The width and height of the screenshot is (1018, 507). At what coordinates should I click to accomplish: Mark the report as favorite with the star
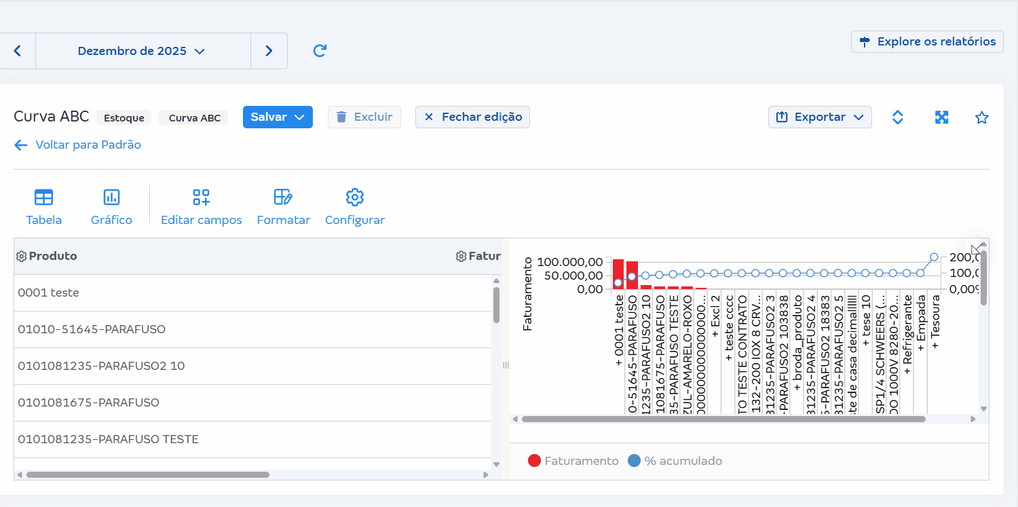tap(982, 117)
